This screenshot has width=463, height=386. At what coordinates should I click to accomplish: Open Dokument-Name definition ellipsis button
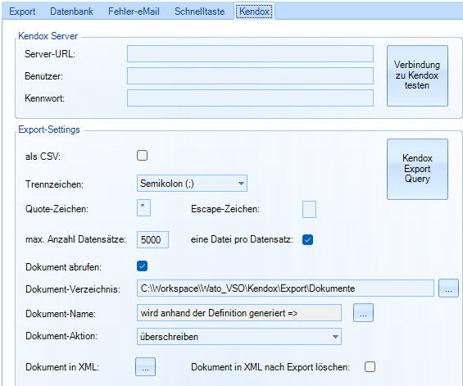[363, 313]
